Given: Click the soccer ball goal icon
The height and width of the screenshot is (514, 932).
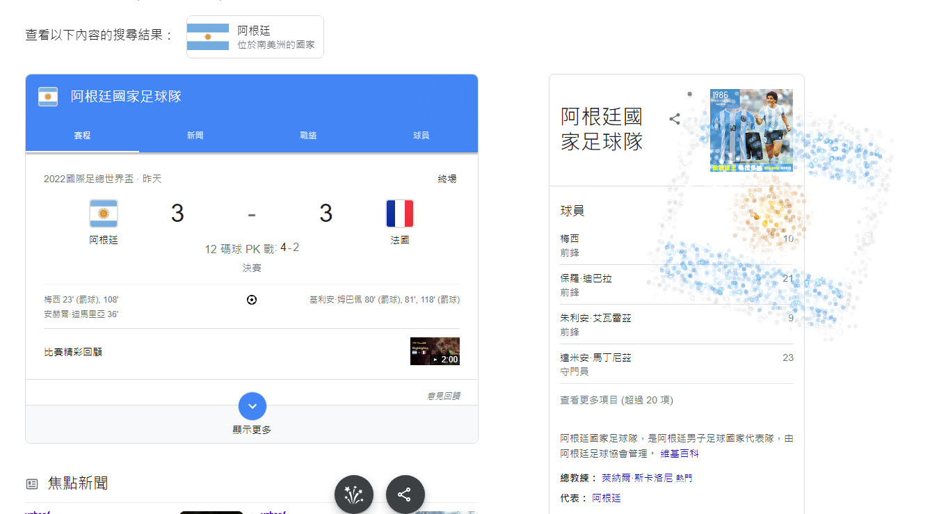Looking at the screenshot, I should tap(252, 300).
